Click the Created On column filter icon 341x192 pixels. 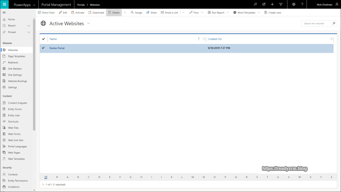[x=331, y=39]
